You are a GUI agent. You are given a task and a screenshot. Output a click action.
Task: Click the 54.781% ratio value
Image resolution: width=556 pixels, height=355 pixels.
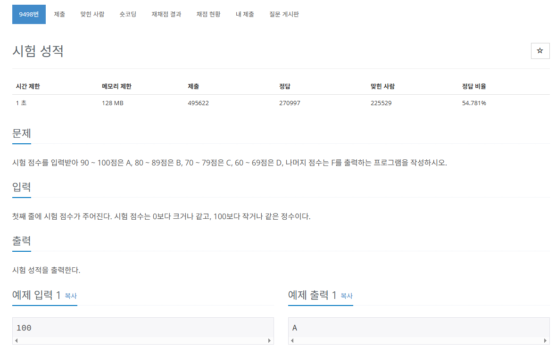point(474,103)
